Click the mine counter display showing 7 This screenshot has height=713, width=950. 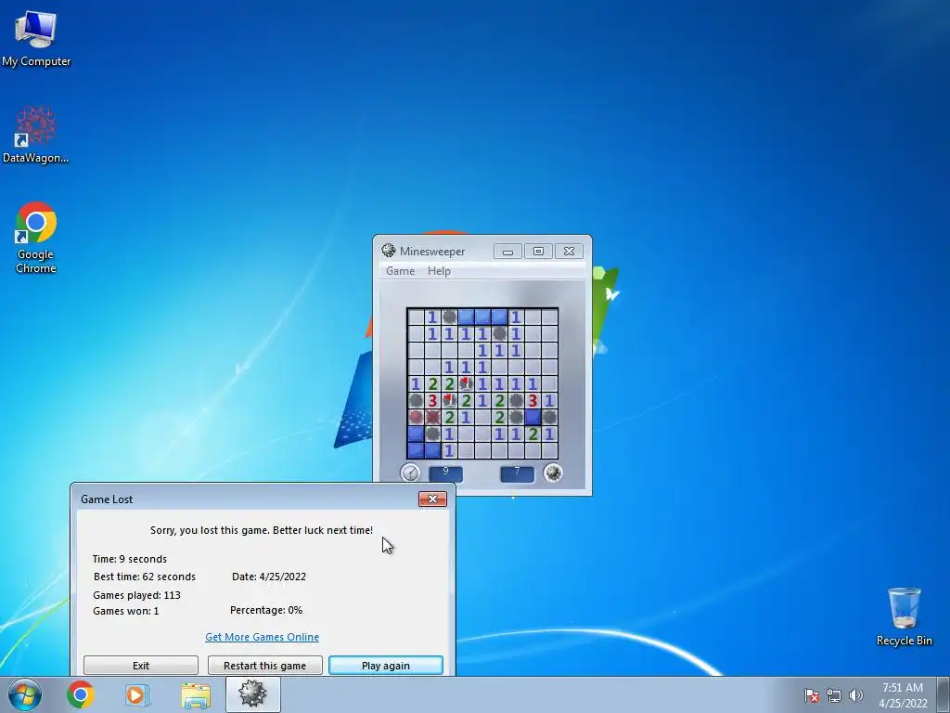517,473
